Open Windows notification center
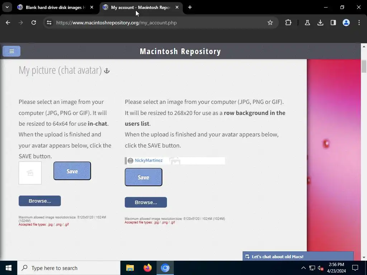The height and width of the screenshot is (275, 367). [355, 268]
